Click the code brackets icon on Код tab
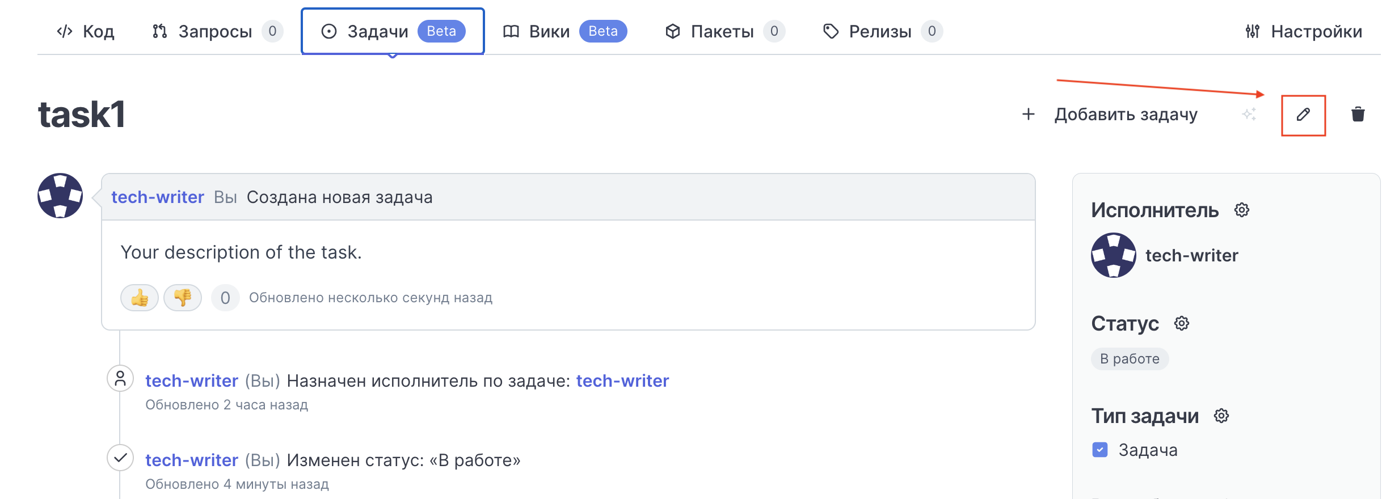1399x499 pixels. [x=65, y=31]
